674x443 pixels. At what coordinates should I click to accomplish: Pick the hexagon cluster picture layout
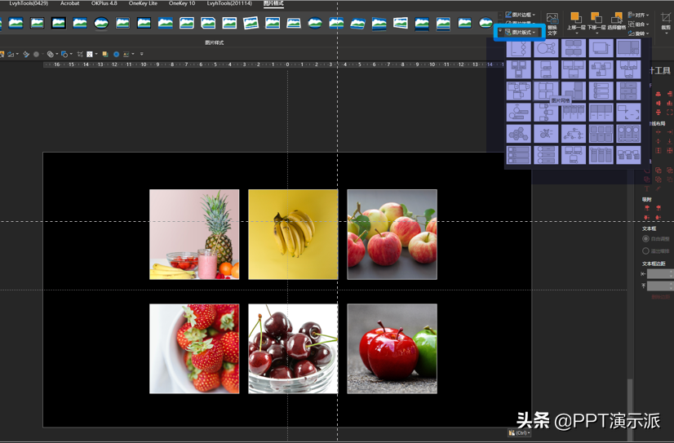(518, 134)
